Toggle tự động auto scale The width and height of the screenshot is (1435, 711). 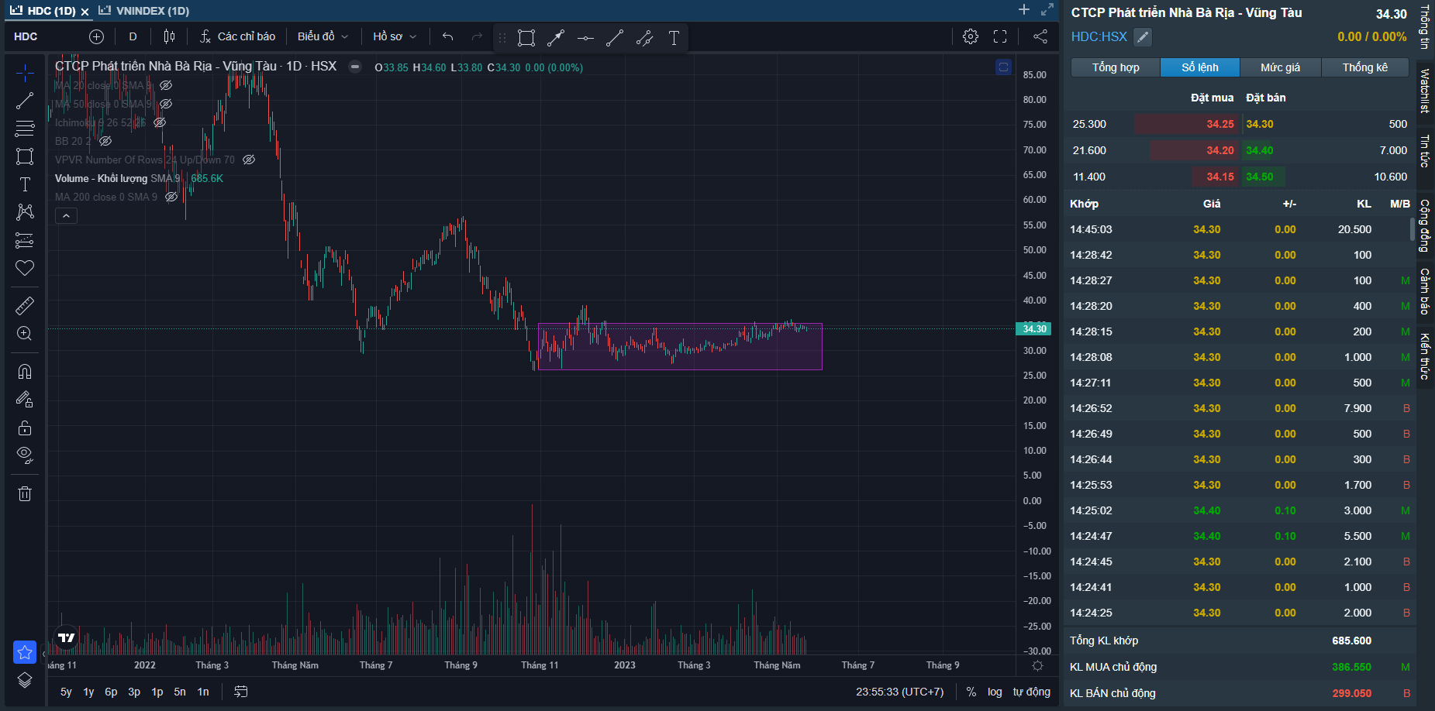click(x=1032, y=692)
